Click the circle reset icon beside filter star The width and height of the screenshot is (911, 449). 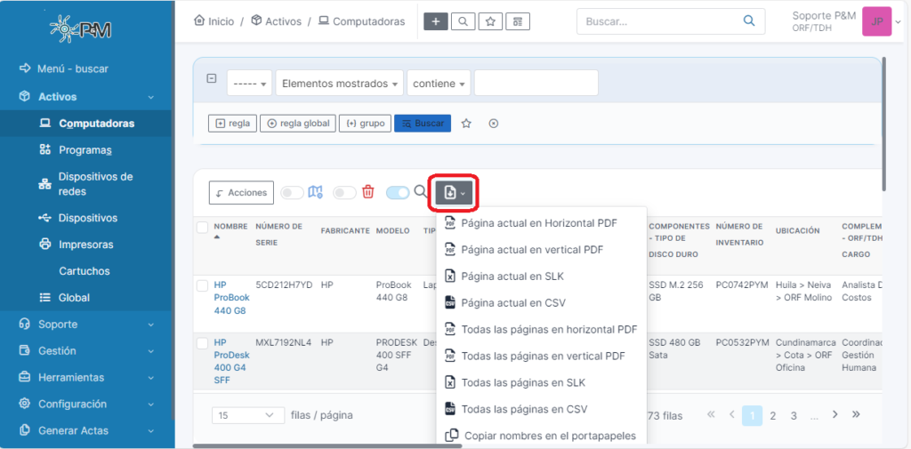point(494,124)
